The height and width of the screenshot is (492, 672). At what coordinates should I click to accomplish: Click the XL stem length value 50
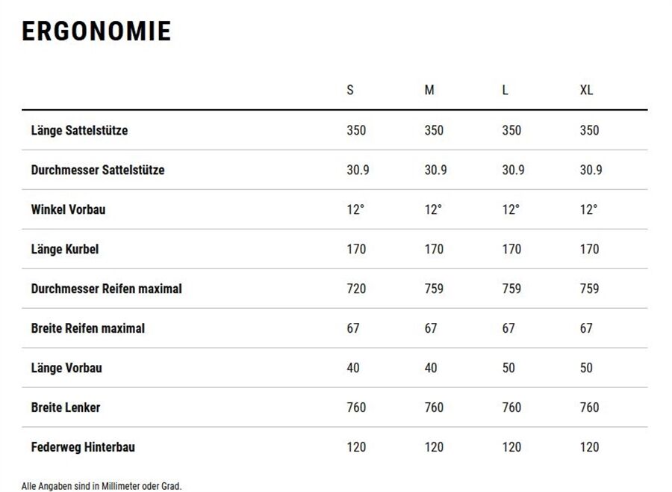(x=586, y=367)
